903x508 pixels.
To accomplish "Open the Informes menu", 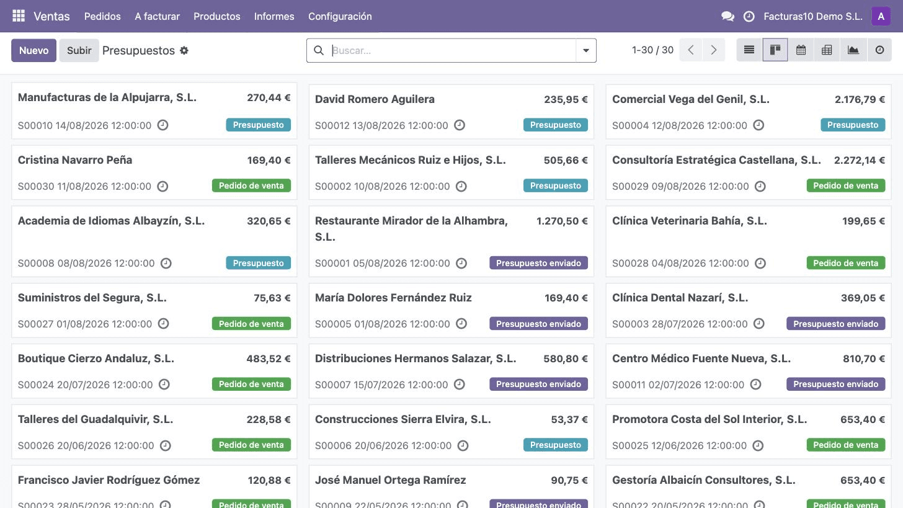I will click(x=274, y=17).
